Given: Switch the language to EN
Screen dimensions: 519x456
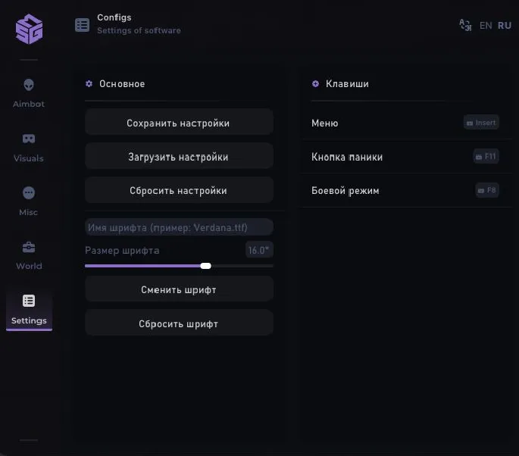Looking at the screenshot, I should click(486, 26).
